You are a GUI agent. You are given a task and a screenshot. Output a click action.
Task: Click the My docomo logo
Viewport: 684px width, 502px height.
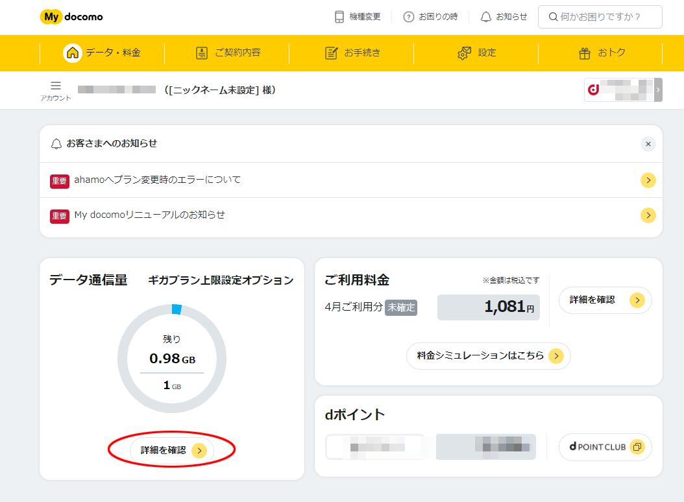point(71,17)
